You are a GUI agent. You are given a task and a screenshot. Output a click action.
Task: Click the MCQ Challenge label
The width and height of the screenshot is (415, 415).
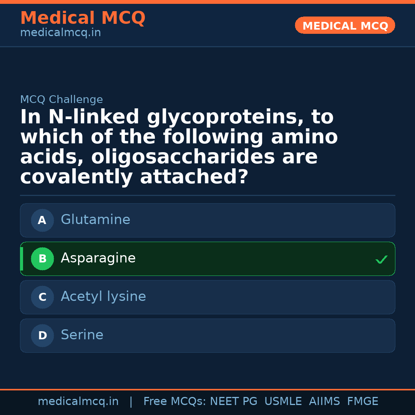(x=61, y=100)
